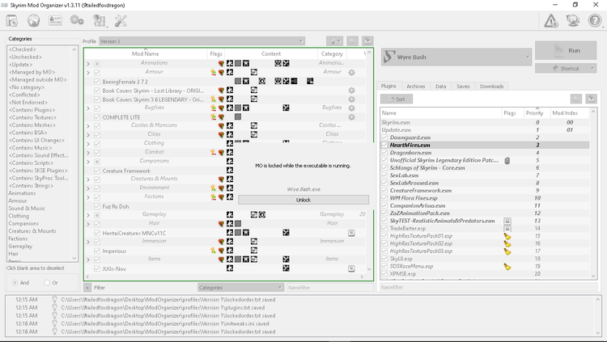Select HearthFires.esm plugin row
The height and width of the screenshot is (342, 607).
click(485, 145)
